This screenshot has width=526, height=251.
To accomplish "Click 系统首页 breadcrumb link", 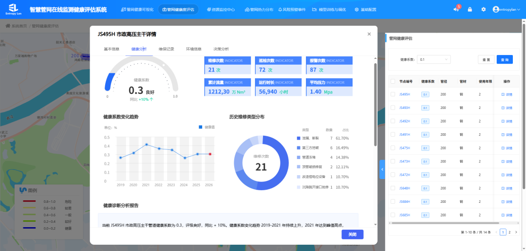I will (x=19, y=26).
